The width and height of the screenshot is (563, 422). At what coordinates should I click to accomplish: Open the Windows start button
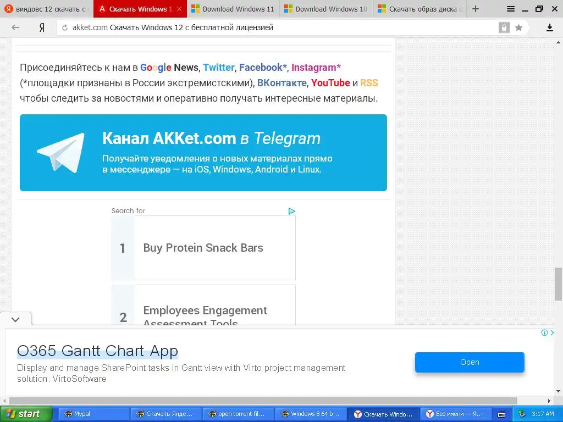pyautogui.click(x=25, y=414)
